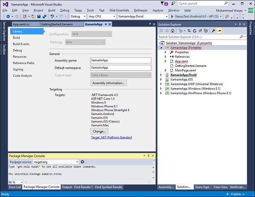Toggle auto-hide pin on Package Manager Console
255x197 pixels.
(148, 155)
